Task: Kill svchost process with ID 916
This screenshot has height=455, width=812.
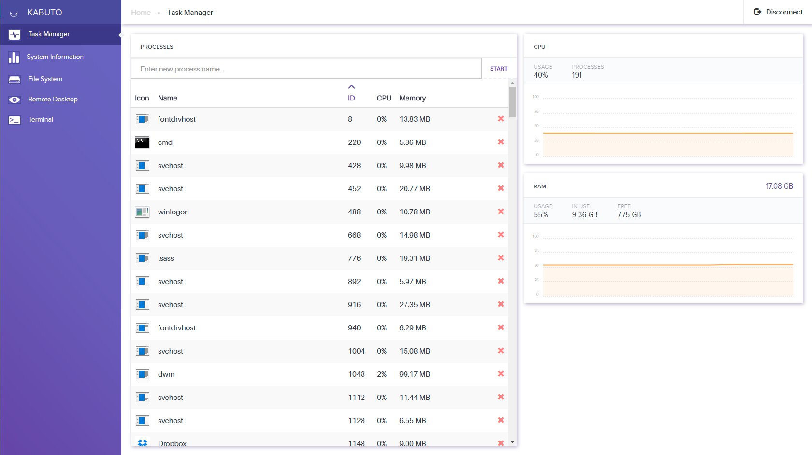Action: pos(501,304)
